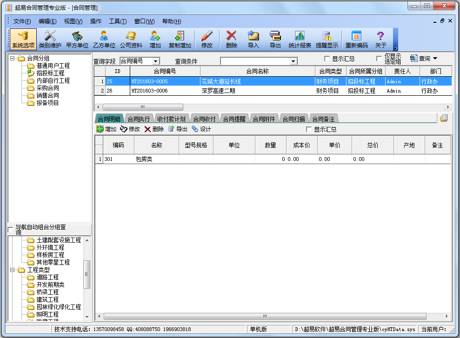The image size is (460, 338).
Task: Select the 园林绿化绿化工程 tree item
Action: coord(59,307)
